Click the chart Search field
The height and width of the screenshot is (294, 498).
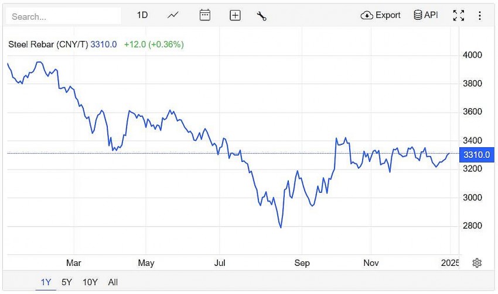tap(63, 16)
